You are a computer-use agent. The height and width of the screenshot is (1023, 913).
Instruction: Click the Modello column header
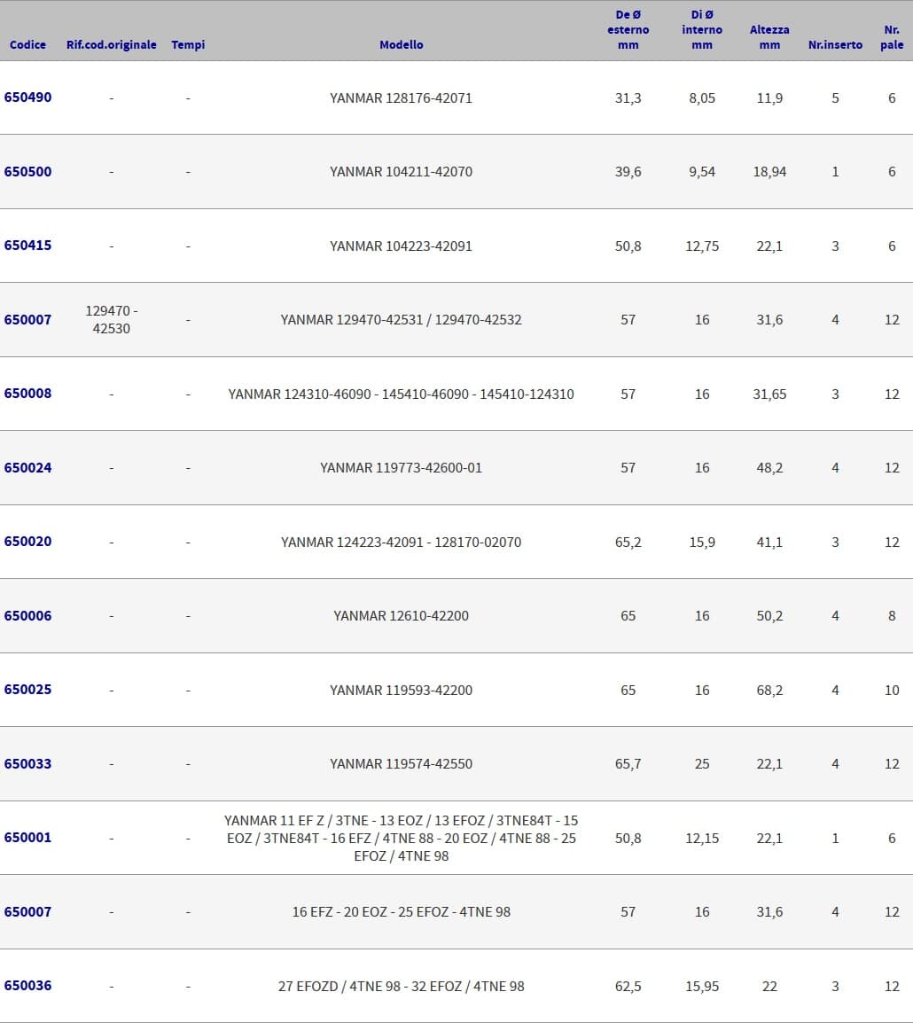[x=402, y=44]
